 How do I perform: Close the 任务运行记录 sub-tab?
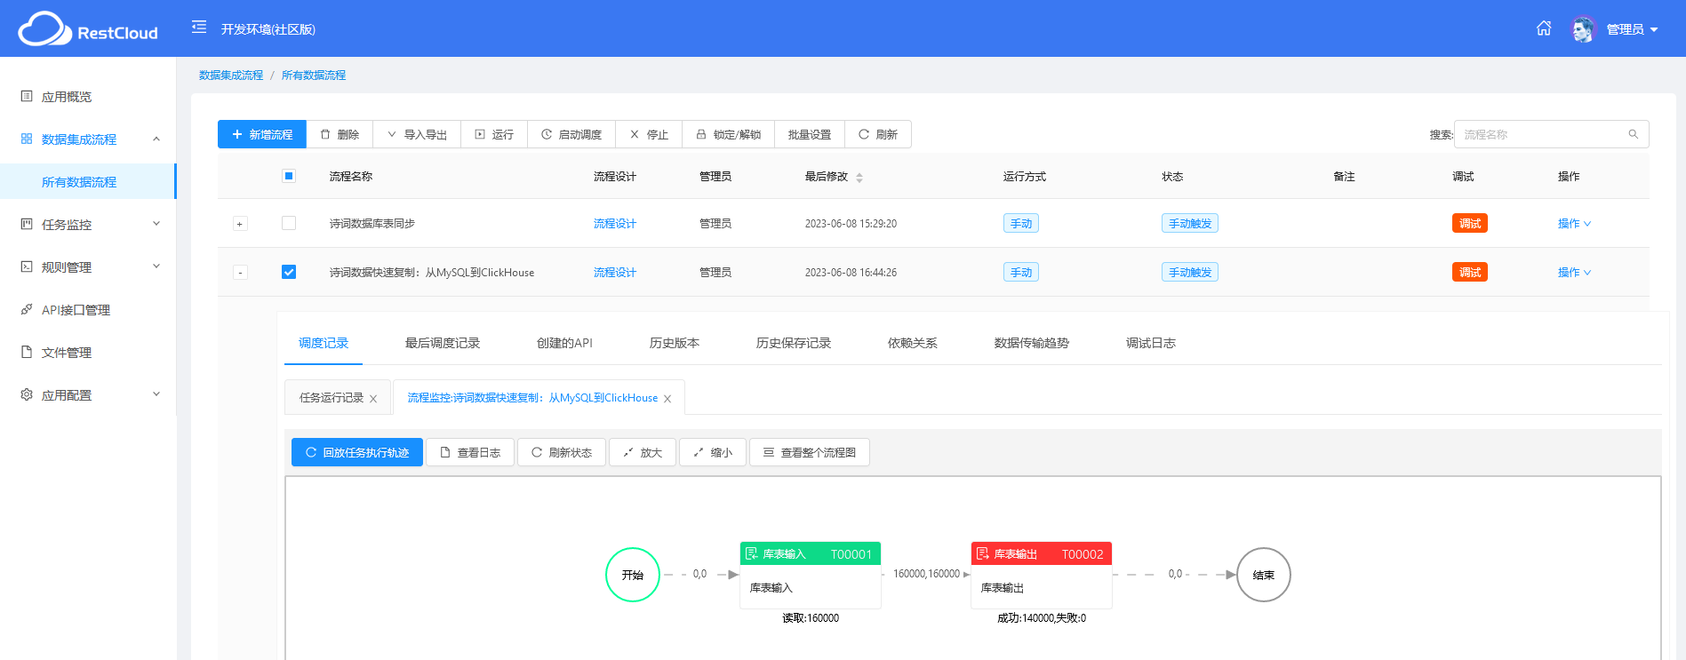[373, 399]
